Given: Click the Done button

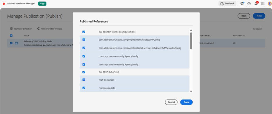Looking at the screenshot, I should click(x=187, y=102).
